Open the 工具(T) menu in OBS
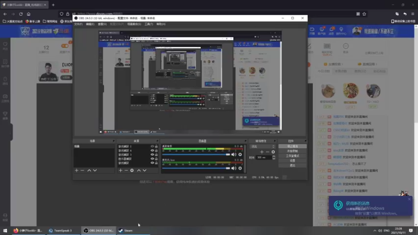This screenshot has width=418, height=235. click(149, 24)
